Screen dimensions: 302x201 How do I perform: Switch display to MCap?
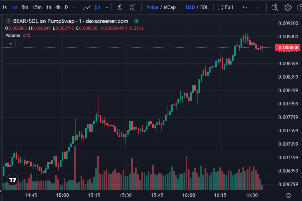click(170, 7)
